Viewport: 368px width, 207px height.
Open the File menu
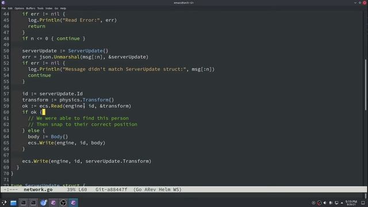(3, 8)
